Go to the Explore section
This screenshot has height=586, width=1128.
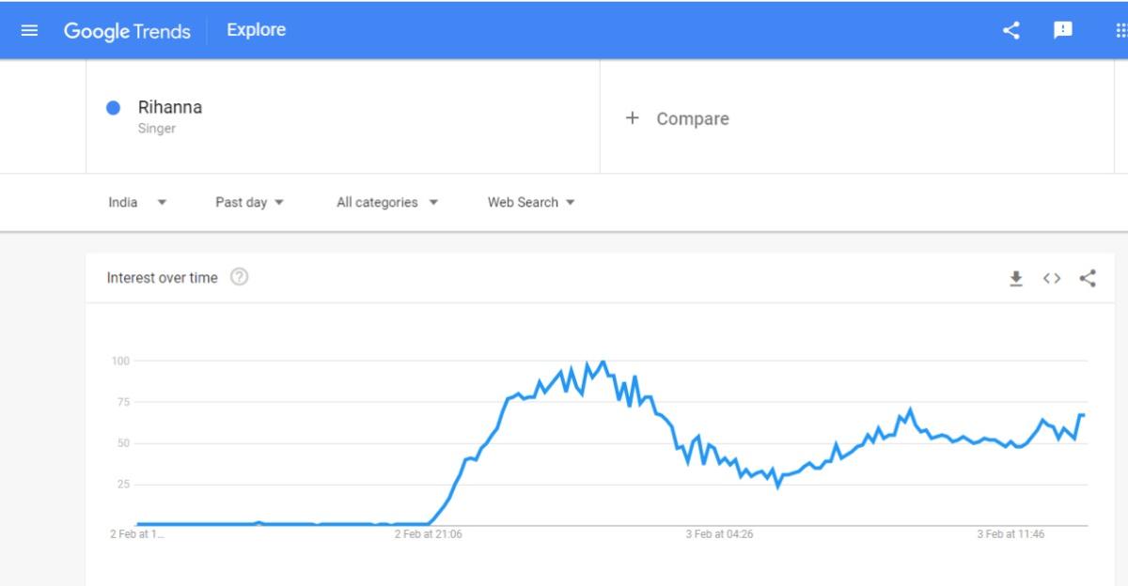[256, 30]
